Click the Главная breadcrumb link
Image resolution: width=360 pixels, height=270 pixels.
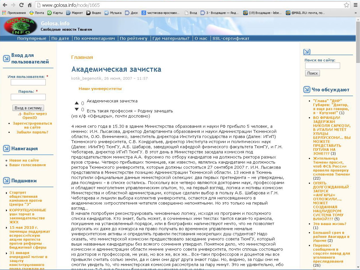[x=82, y=57]
